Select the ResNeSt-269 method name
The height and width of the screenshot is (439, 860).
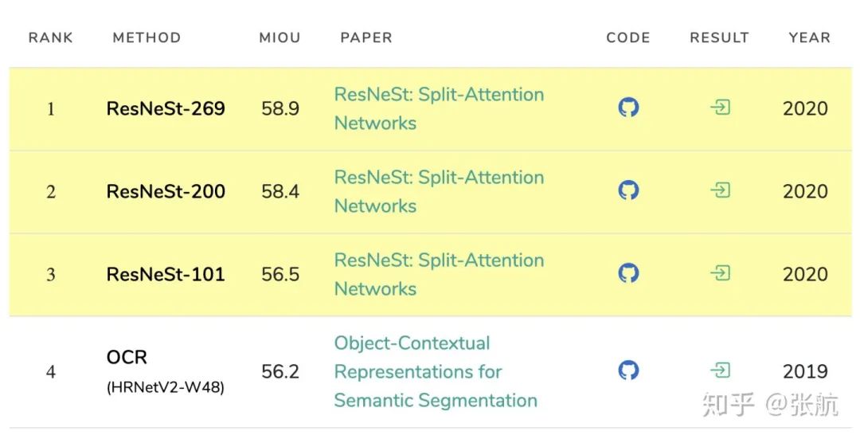[x=166, y=108]
